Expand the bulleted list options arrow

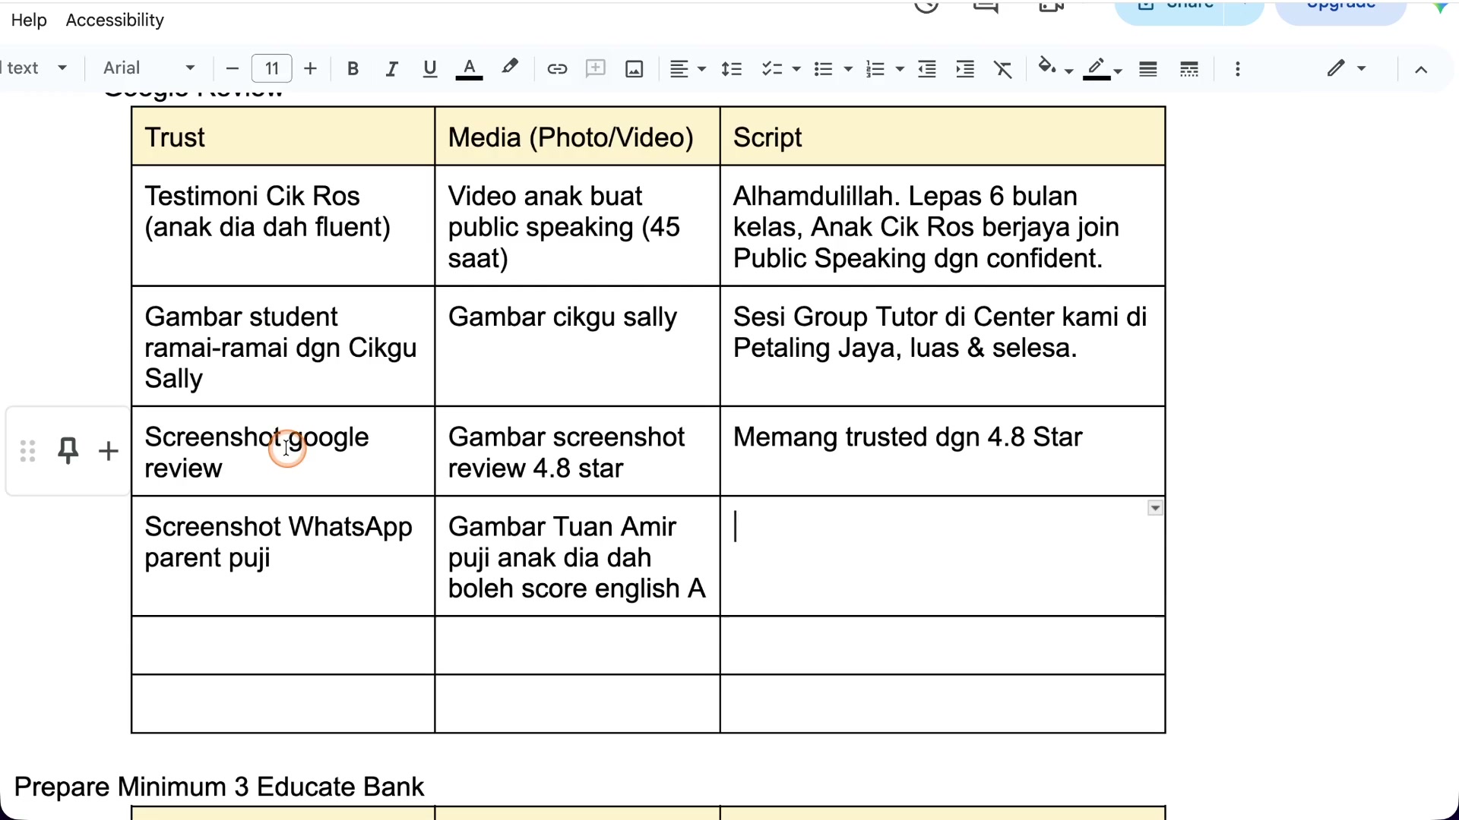click(x=848, y=69)
